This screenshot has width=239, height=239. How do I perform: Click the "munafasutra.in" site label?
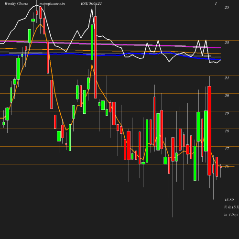[52, 3]
